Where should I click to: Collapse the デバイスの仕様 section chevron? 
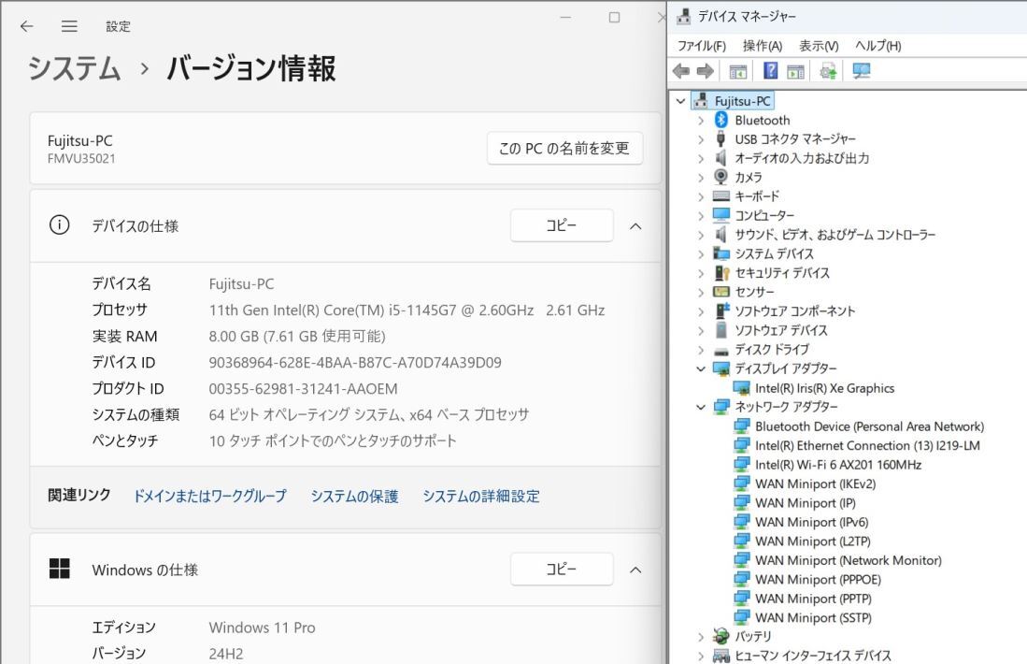(635, 225)
